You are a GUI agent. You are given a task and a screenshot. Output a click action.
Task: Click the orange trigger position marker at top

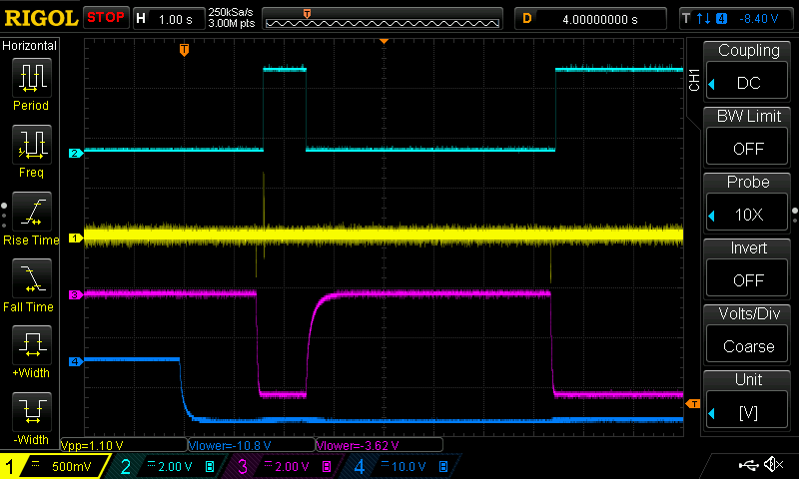(x=185, y=49)
